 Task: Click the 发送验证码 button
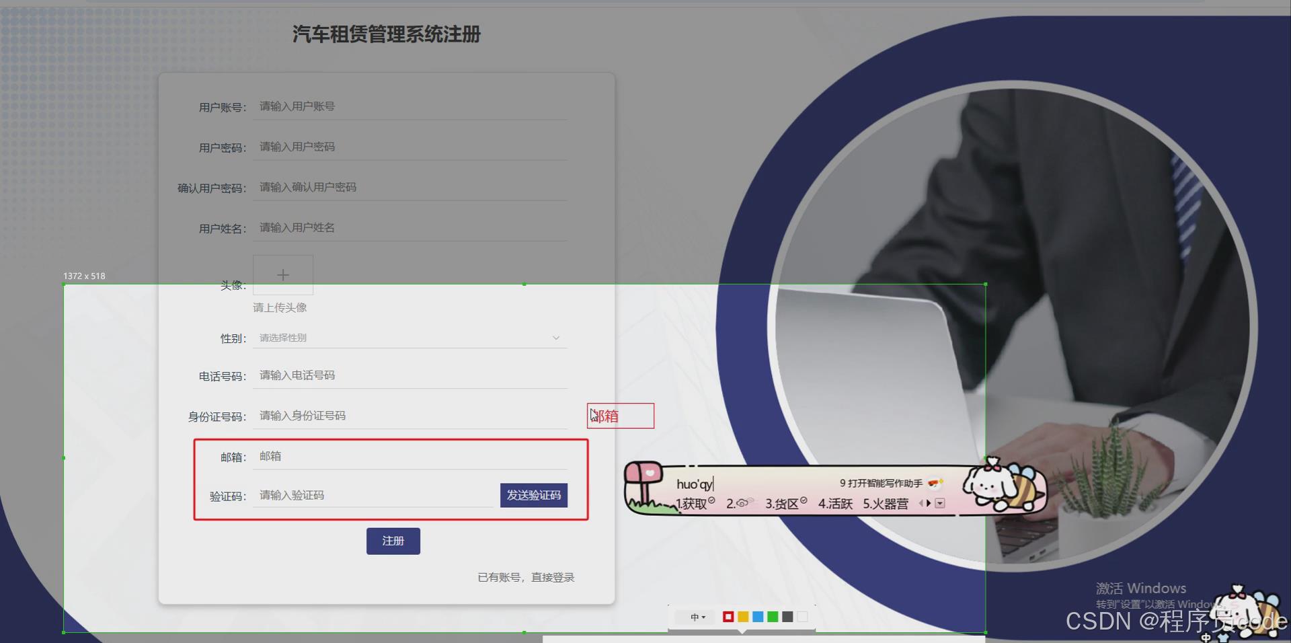pyautogui.click(x=534, y=495)
